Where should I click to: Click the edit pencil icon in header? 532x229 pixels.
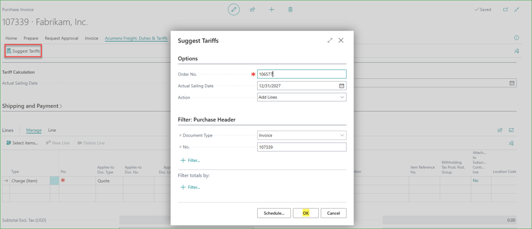233,9
